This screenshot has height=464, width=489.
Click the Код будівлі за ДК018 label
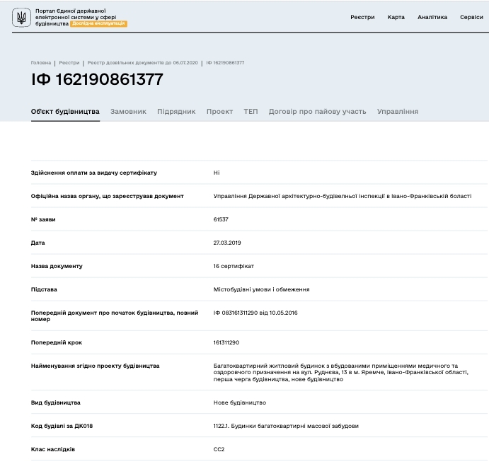click(62, 426)
